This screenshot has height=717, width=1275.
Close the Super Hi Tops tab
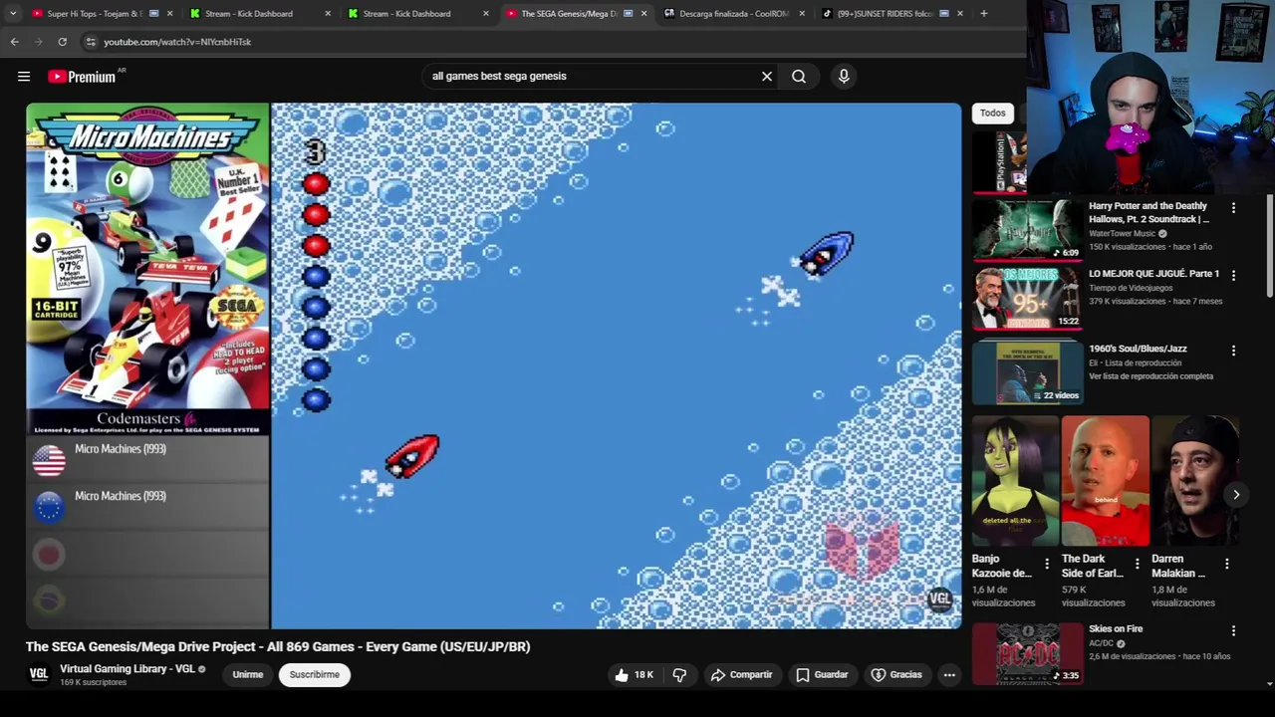point(169,13)
